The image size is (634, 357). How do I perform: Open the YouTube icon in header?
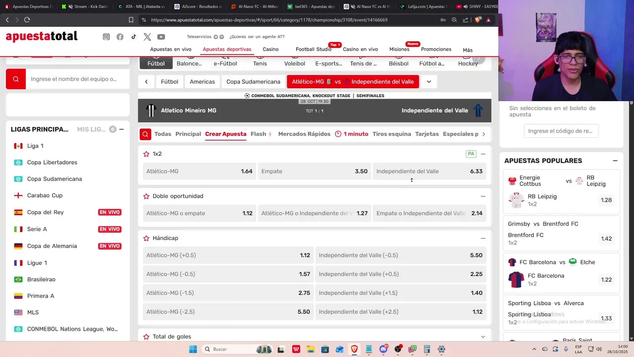tap(161, 37)
